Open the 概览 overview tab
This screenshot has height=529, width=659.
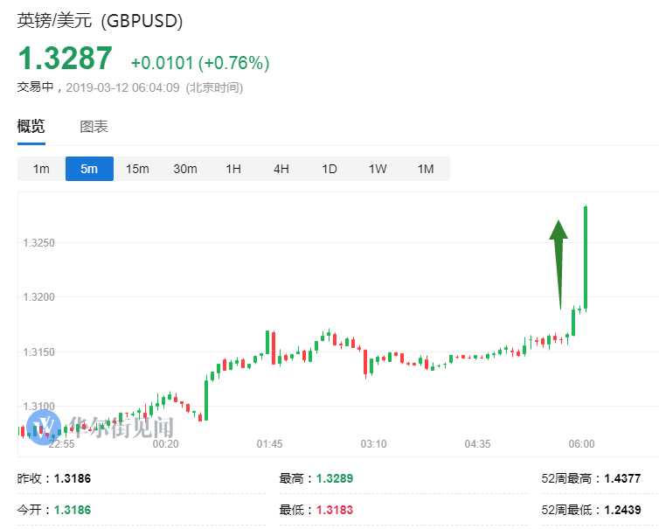click(x=31, y=127)
